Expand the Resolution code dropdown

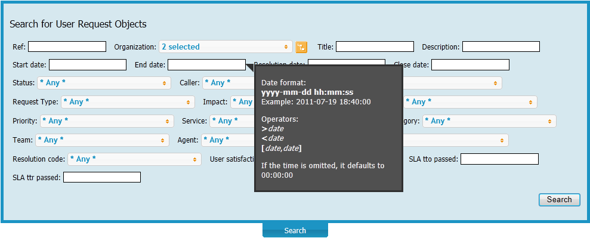pyautogui.click(x=134, y=159)
